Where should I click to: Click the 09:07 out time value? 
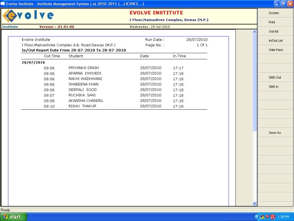[49, 95]
